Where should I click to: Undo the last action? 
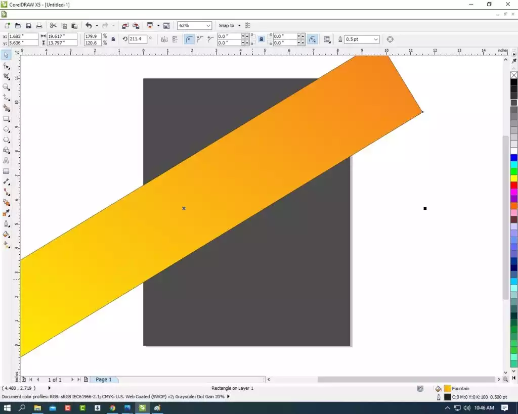point(89,25)
